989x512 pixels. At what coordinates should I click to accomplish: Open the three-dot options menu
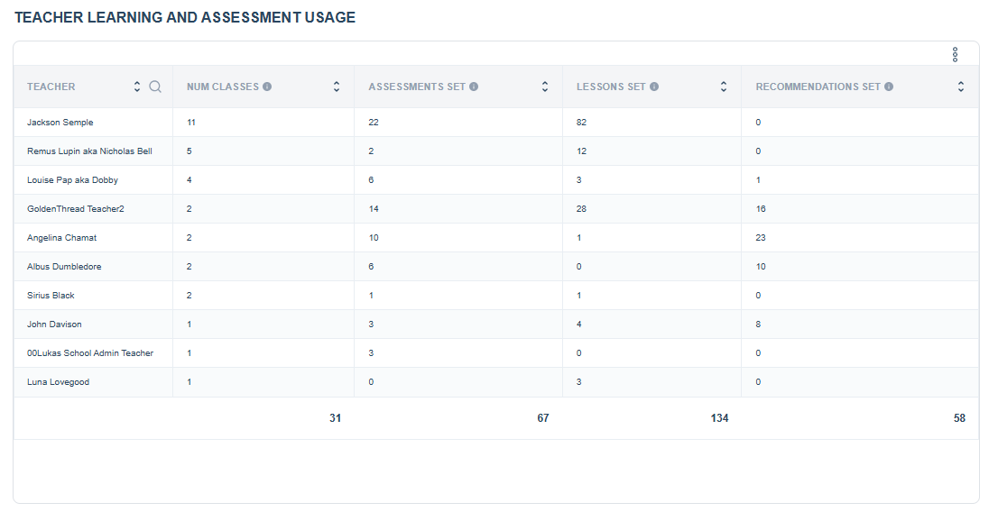(x=955, y=55)
